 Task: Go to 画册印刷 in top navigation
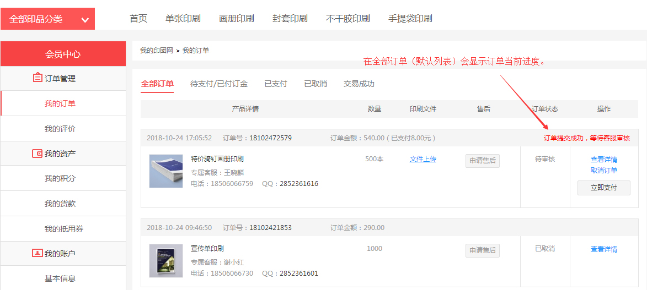pos(236,19)
